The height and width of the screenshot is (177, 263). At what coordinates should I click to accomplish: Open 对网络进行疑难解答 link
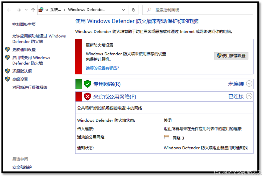click(30, 87)
